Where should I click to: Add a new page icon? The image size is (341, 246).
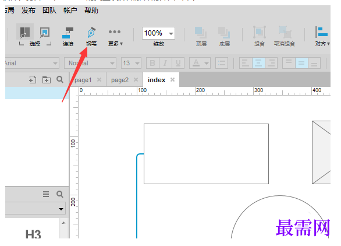(33, 80)
